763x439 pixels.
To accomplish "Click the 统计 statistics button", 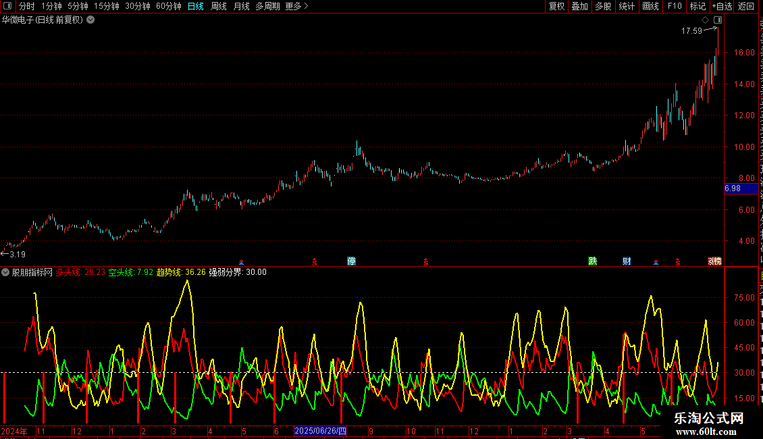I will (x=626, y=6).
